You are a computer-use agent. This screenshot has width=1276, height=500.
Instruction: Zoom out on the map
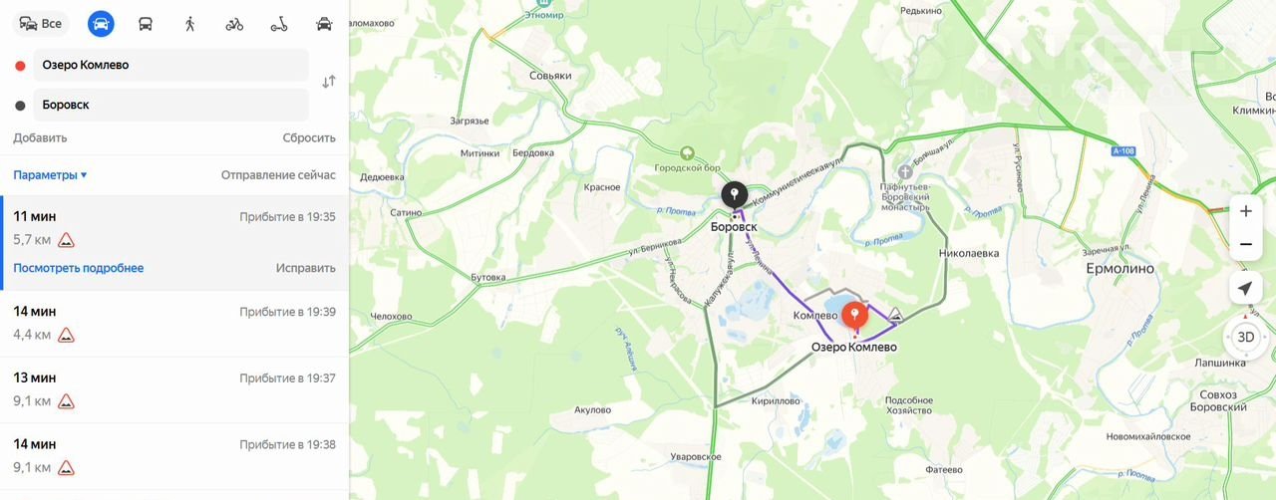(1245, 244)
